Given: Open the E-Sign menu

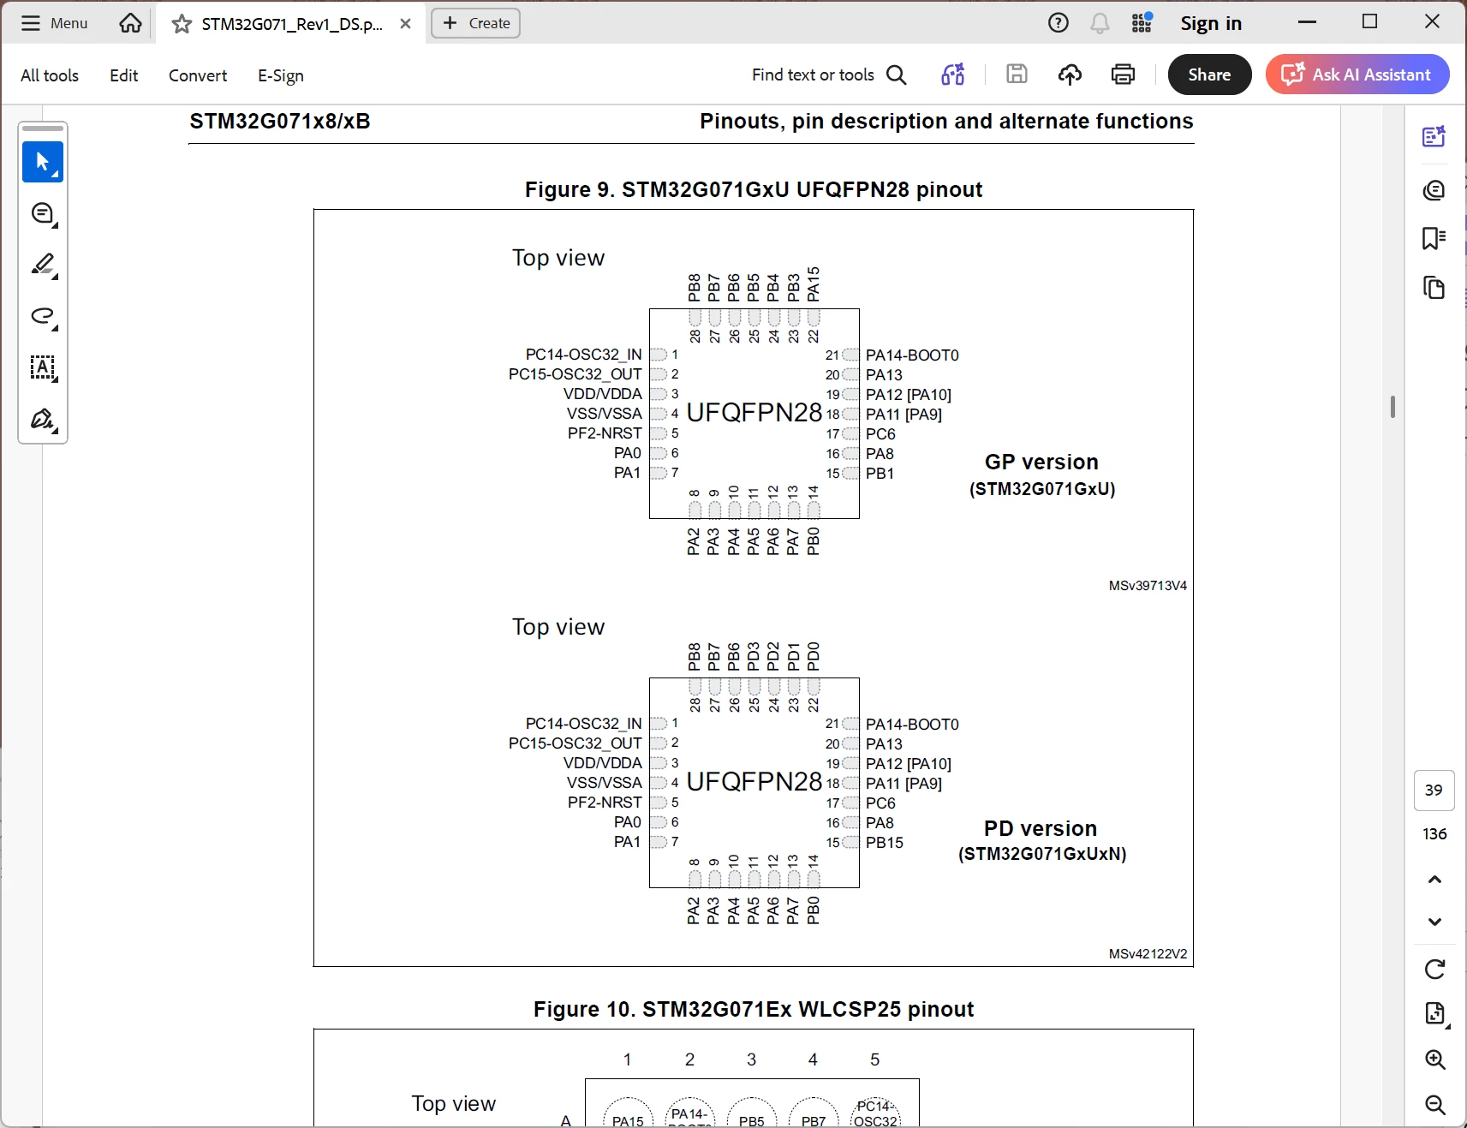Looking at the screenshot, I should coord(281,75).
